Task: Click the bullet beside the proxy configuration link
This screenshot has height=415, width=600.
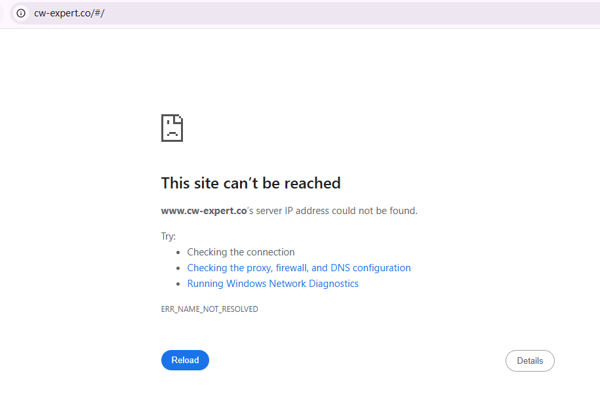Action: click(178, 268)
